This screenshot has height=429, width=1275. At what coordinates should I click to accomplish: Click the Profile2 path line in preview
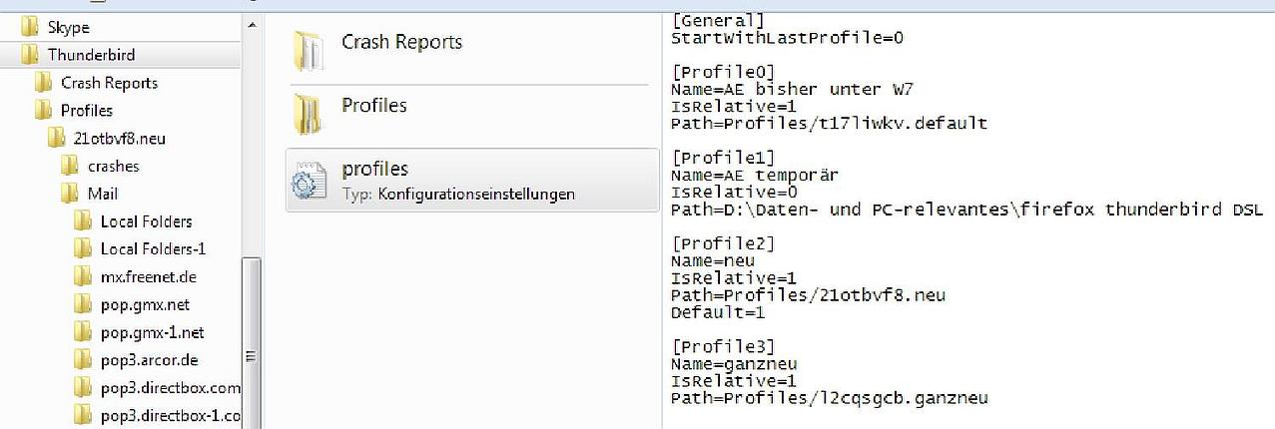pos(808,294)
